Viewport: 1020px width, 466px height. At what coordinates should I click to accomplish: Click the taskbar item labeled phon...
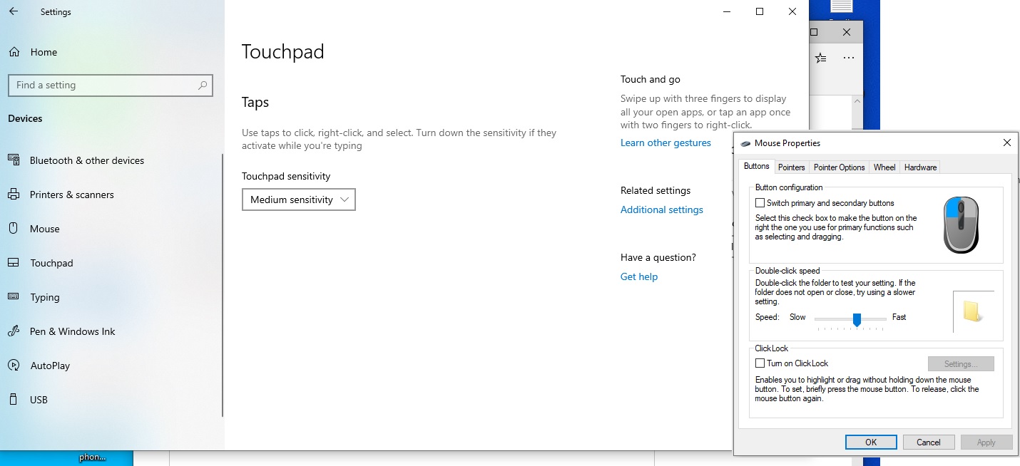pyautogui.click(x=92, y=457)
